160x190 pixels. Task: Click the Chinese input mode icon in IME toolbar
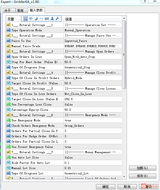[x=31, y=19]
